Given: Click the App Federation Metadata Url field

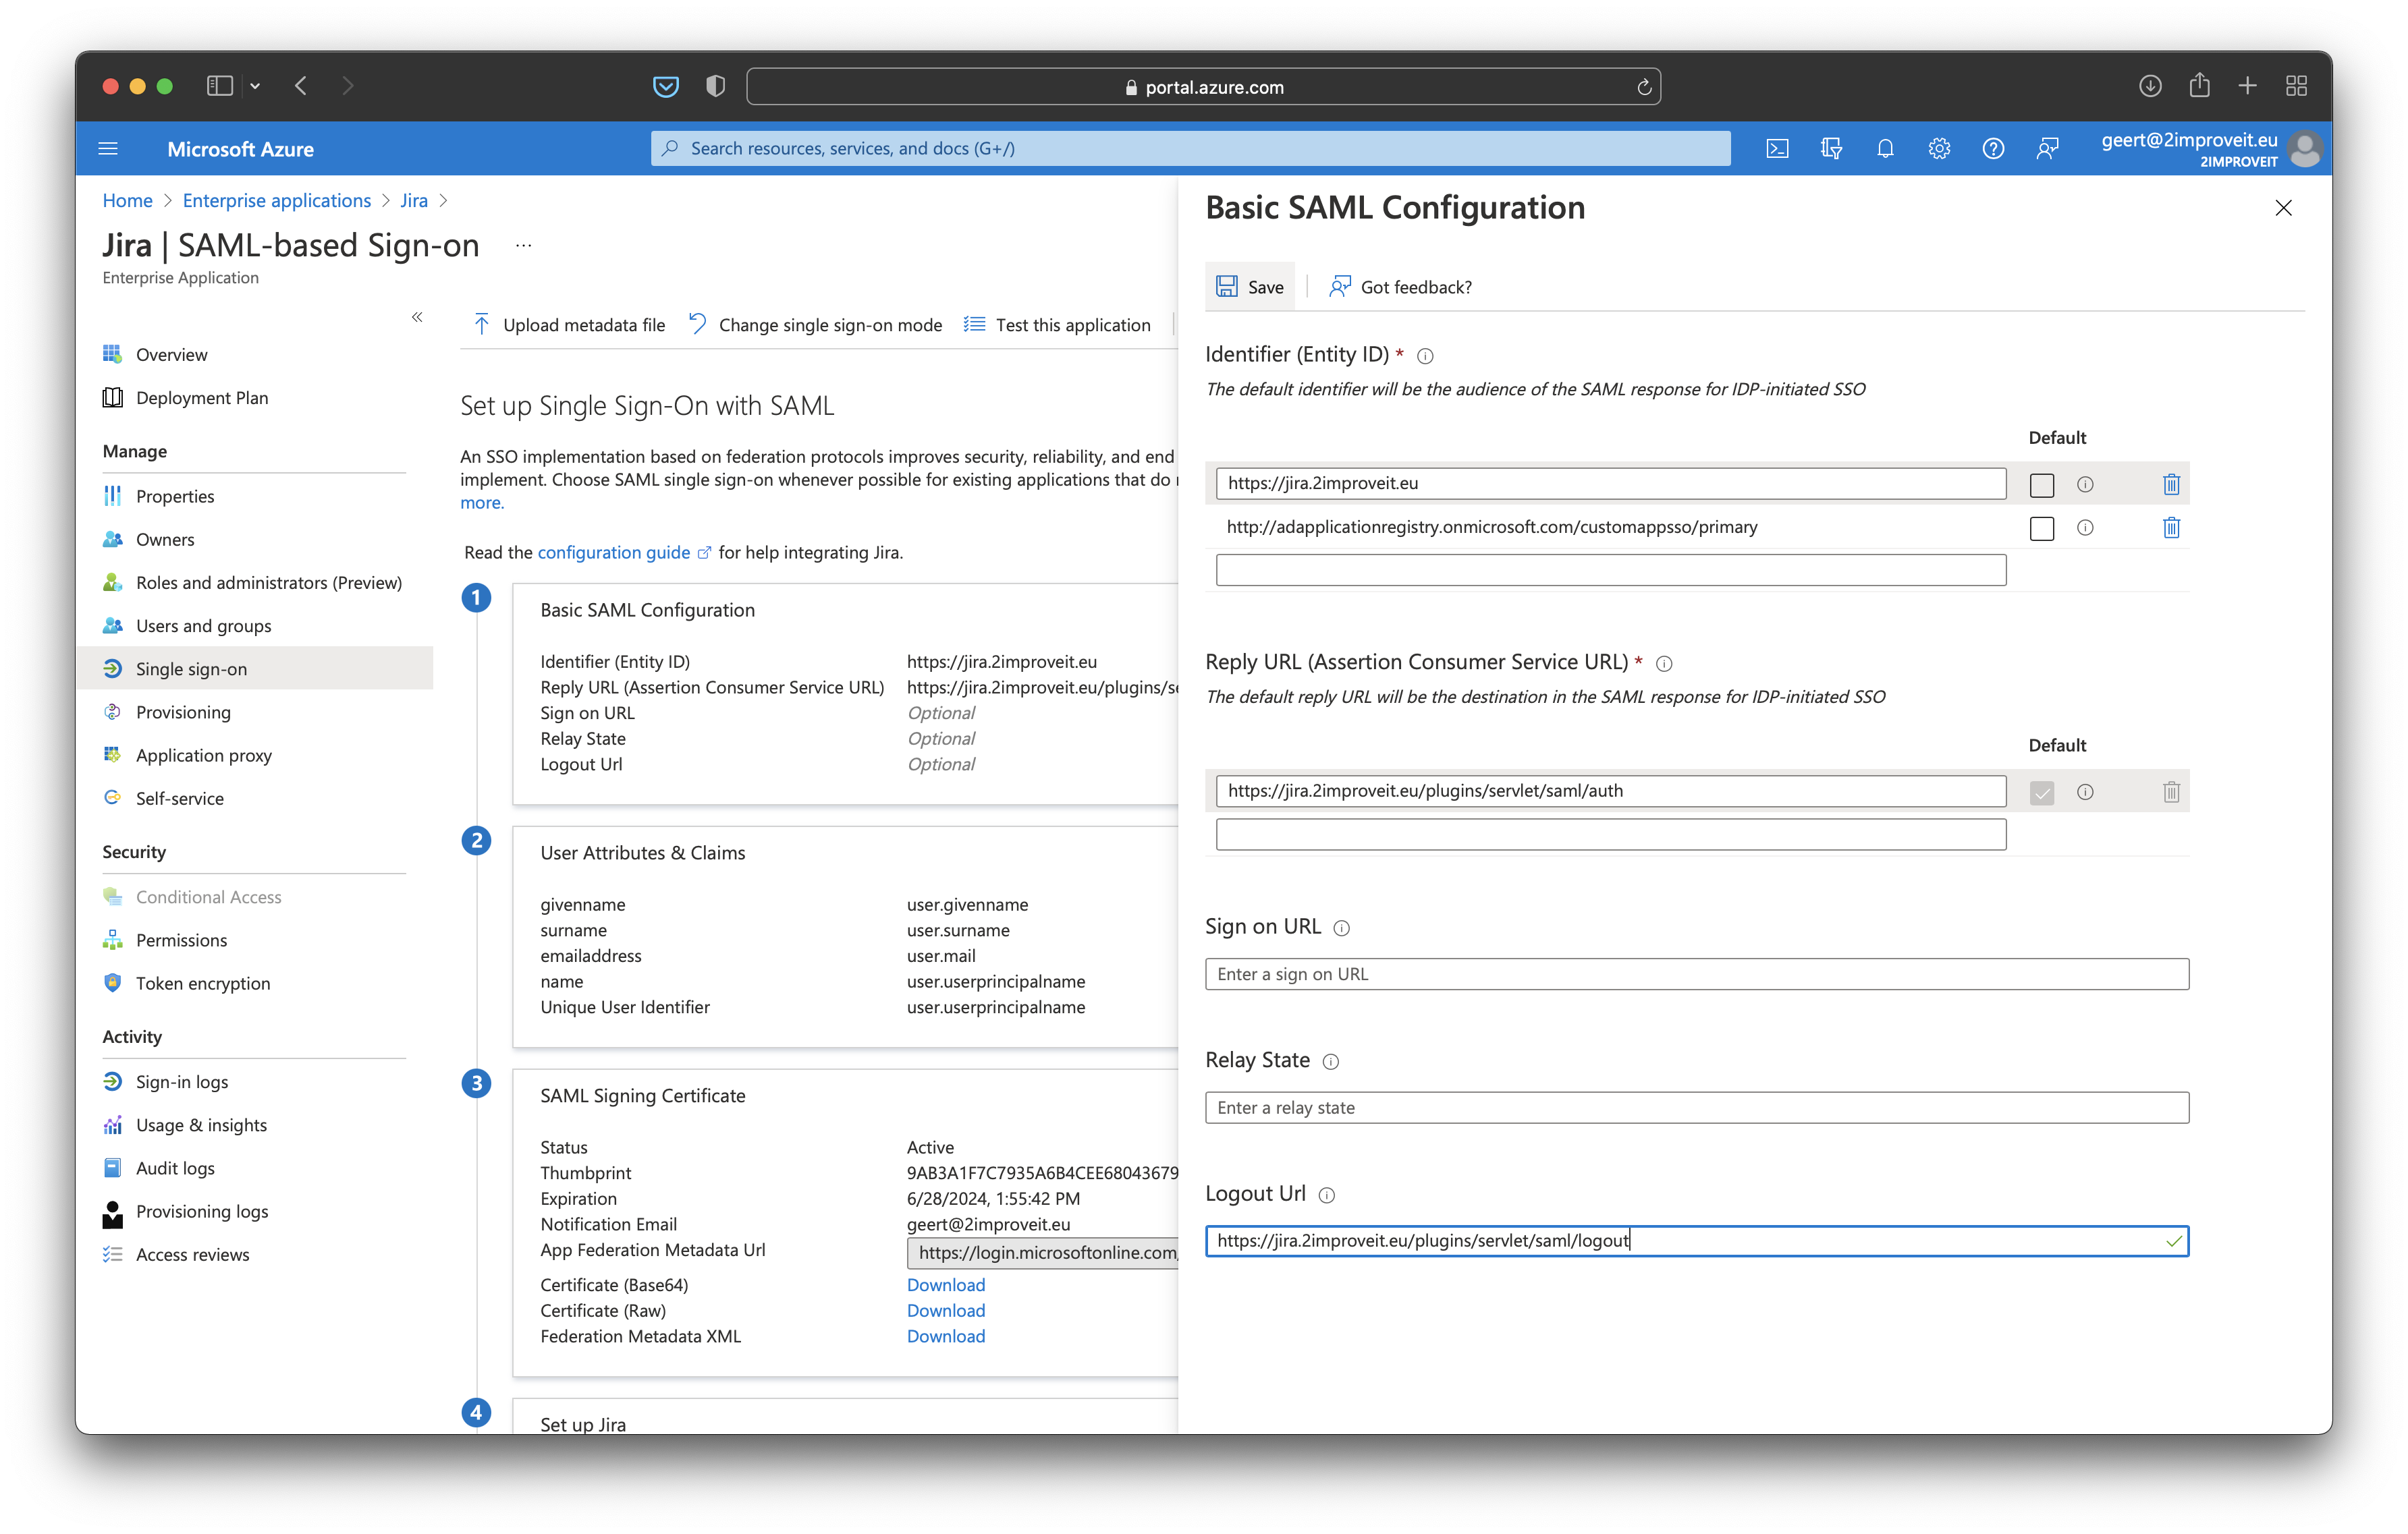Looking at the screenshot, I should pos(1043,1252).
